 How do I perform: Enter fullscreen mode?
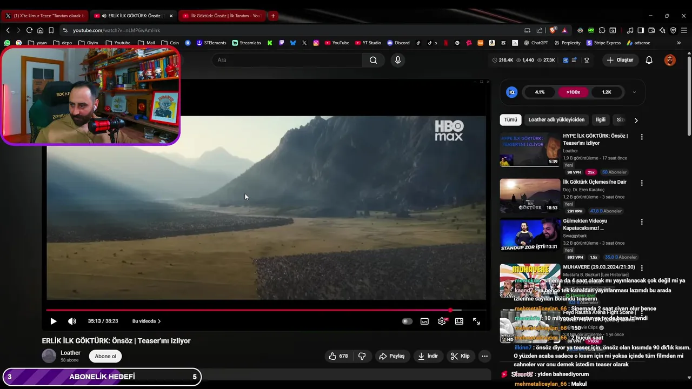[x=476, y=321]
